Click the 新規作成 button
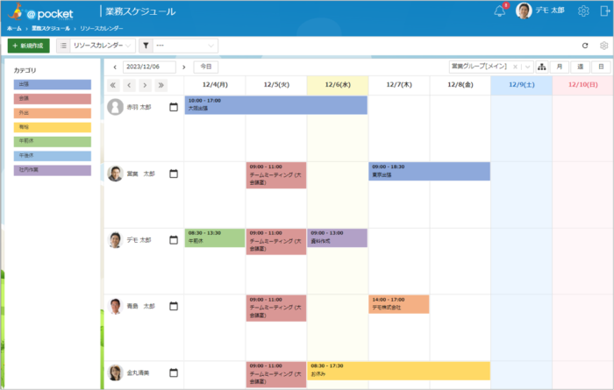This screenshot has width=614, height=390. (29, 46)
